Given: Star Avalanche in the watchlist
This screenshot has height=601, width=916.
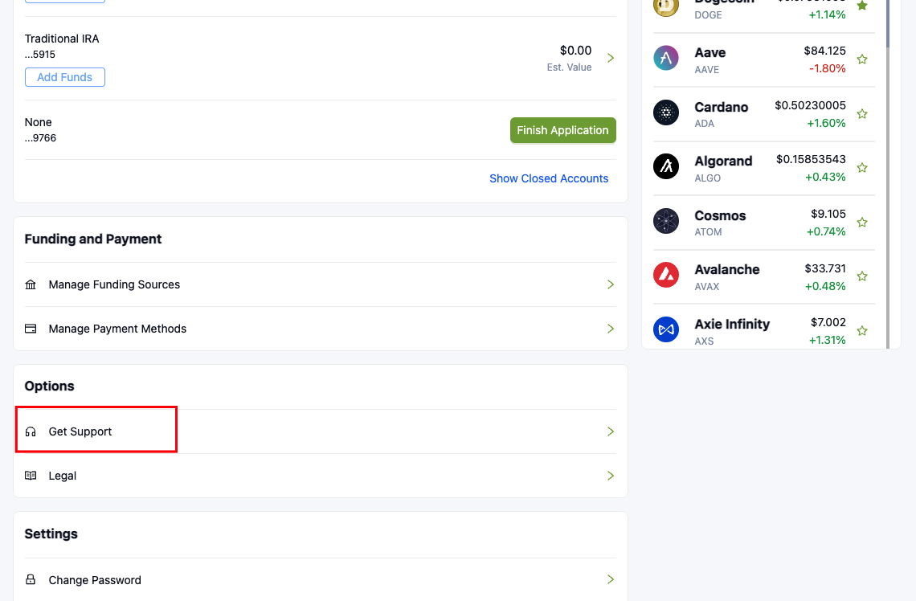Looking at the screenshot, I should click(862, 276).
